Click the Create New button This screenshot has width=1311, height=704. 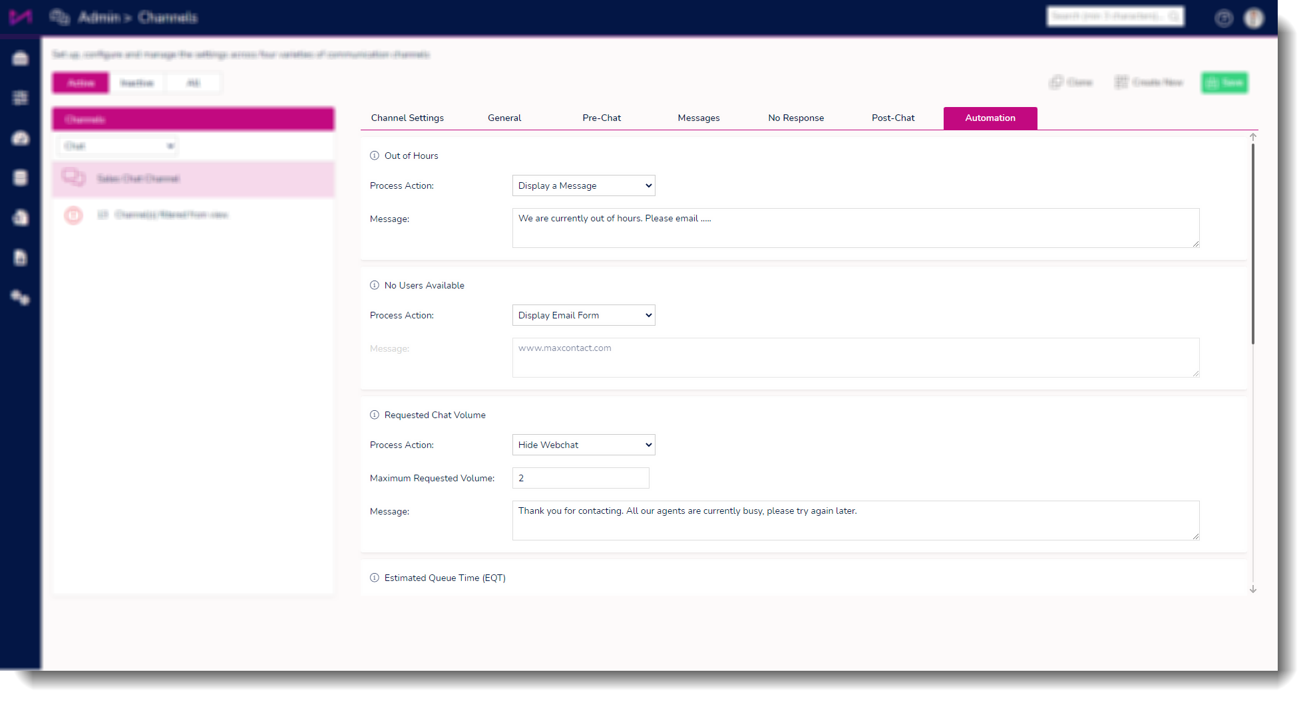click(1149, 82)
